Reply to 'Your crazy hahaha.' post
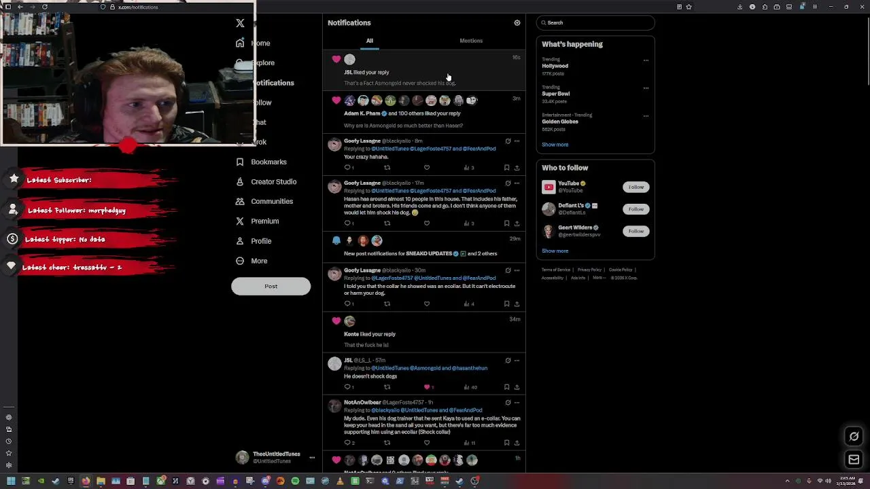Viewport: 870px width, 489px height. (348, 168)
